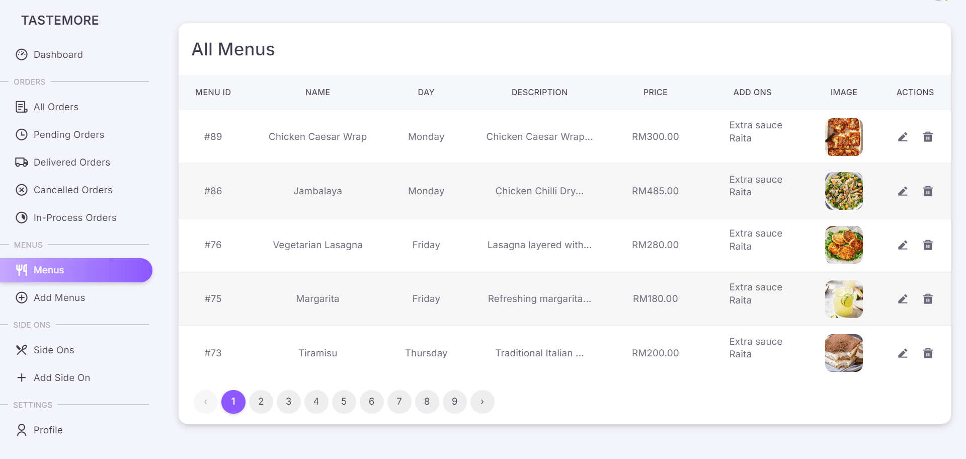Click edit pencil icon for Vegetarian Lasagna
966x459 pixels.
click(903, 245)
